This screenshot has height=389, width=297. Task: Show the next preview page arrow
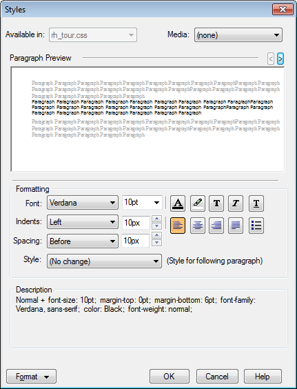pos(280,59)
